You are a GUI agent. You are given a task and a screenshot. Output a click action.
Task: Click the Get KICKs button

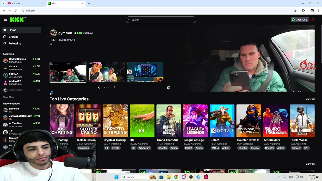[299, 20]
